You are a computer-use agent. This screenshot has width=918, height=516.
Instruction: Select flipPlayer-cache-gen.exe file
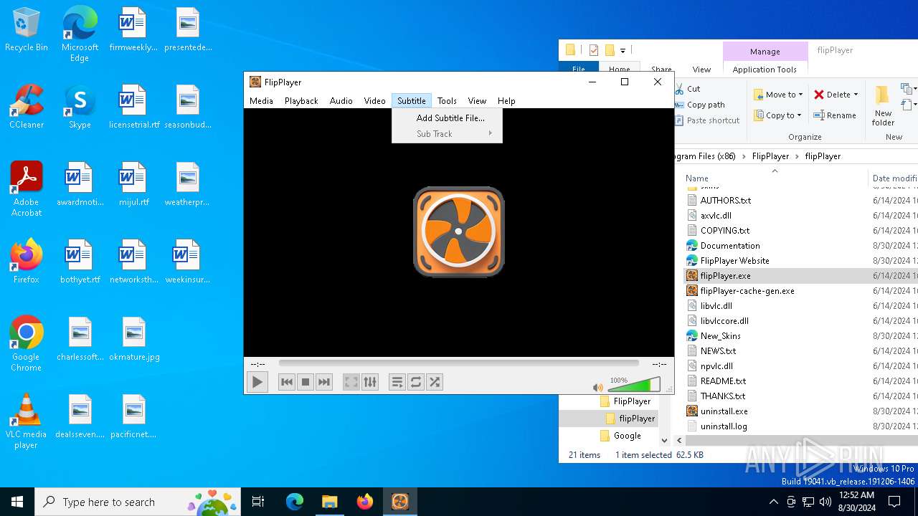(747, 291)
